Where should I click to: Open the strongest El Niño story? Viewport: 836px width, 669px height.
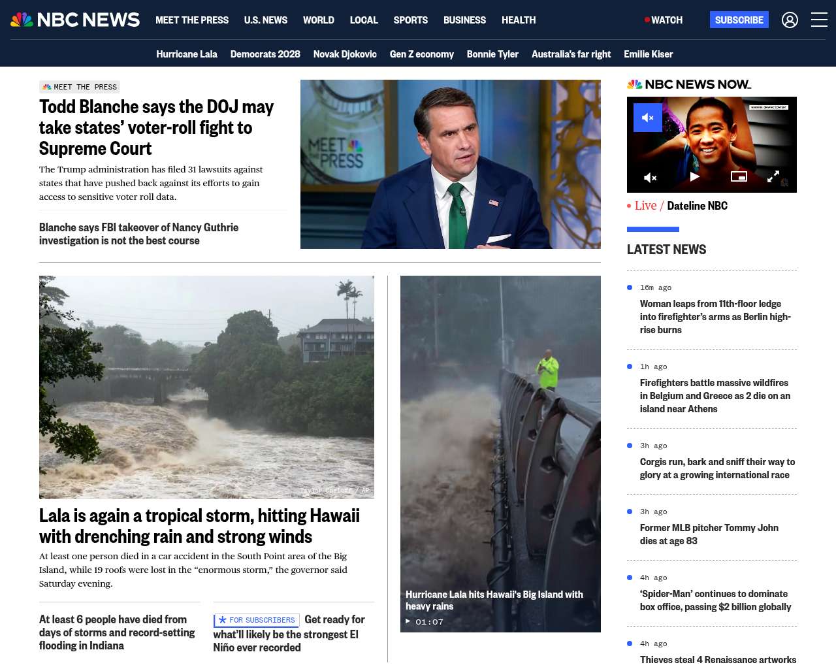pos(289,634)
